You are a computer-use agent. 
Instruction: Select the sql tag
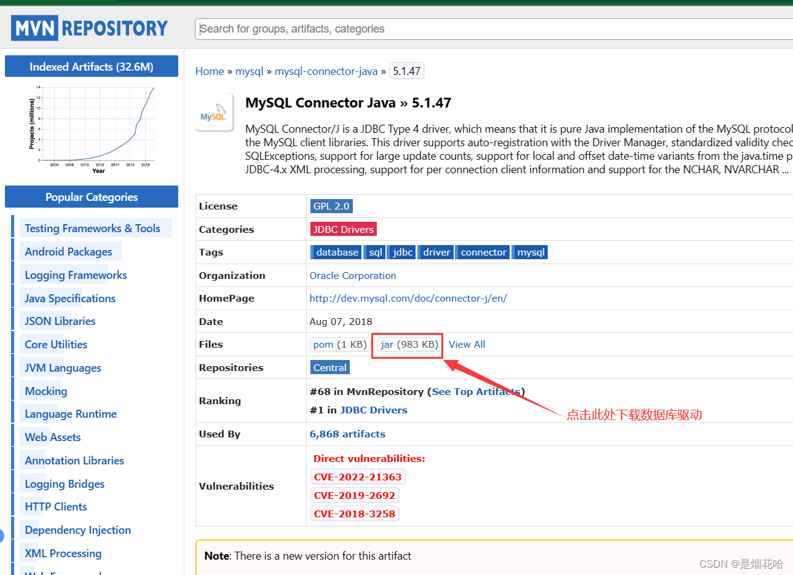[375, 252]
